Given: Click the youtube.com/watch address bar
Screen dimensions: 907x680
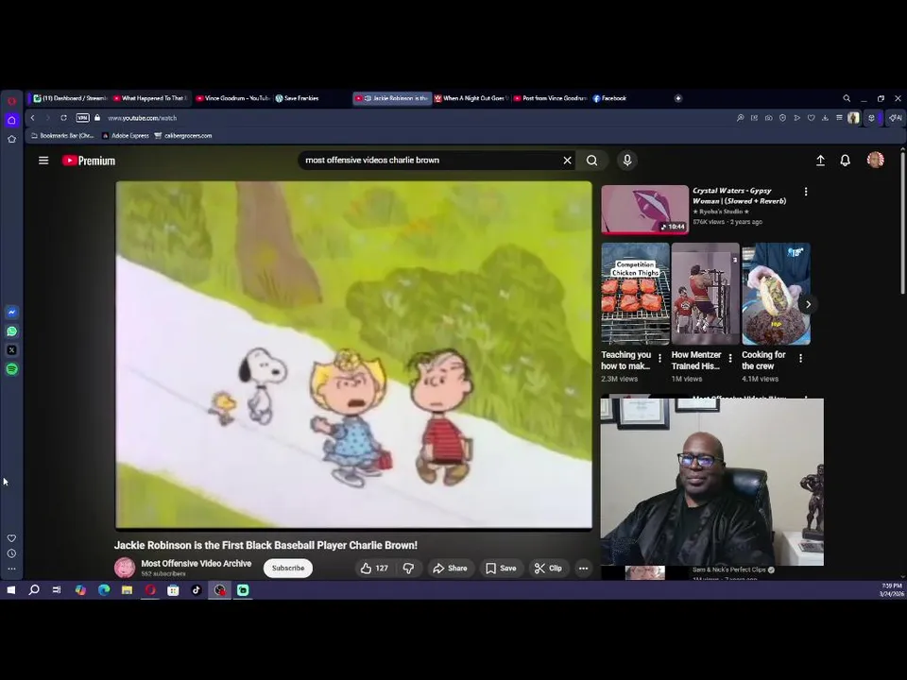Looking at the screenshot, I should 143,118.
